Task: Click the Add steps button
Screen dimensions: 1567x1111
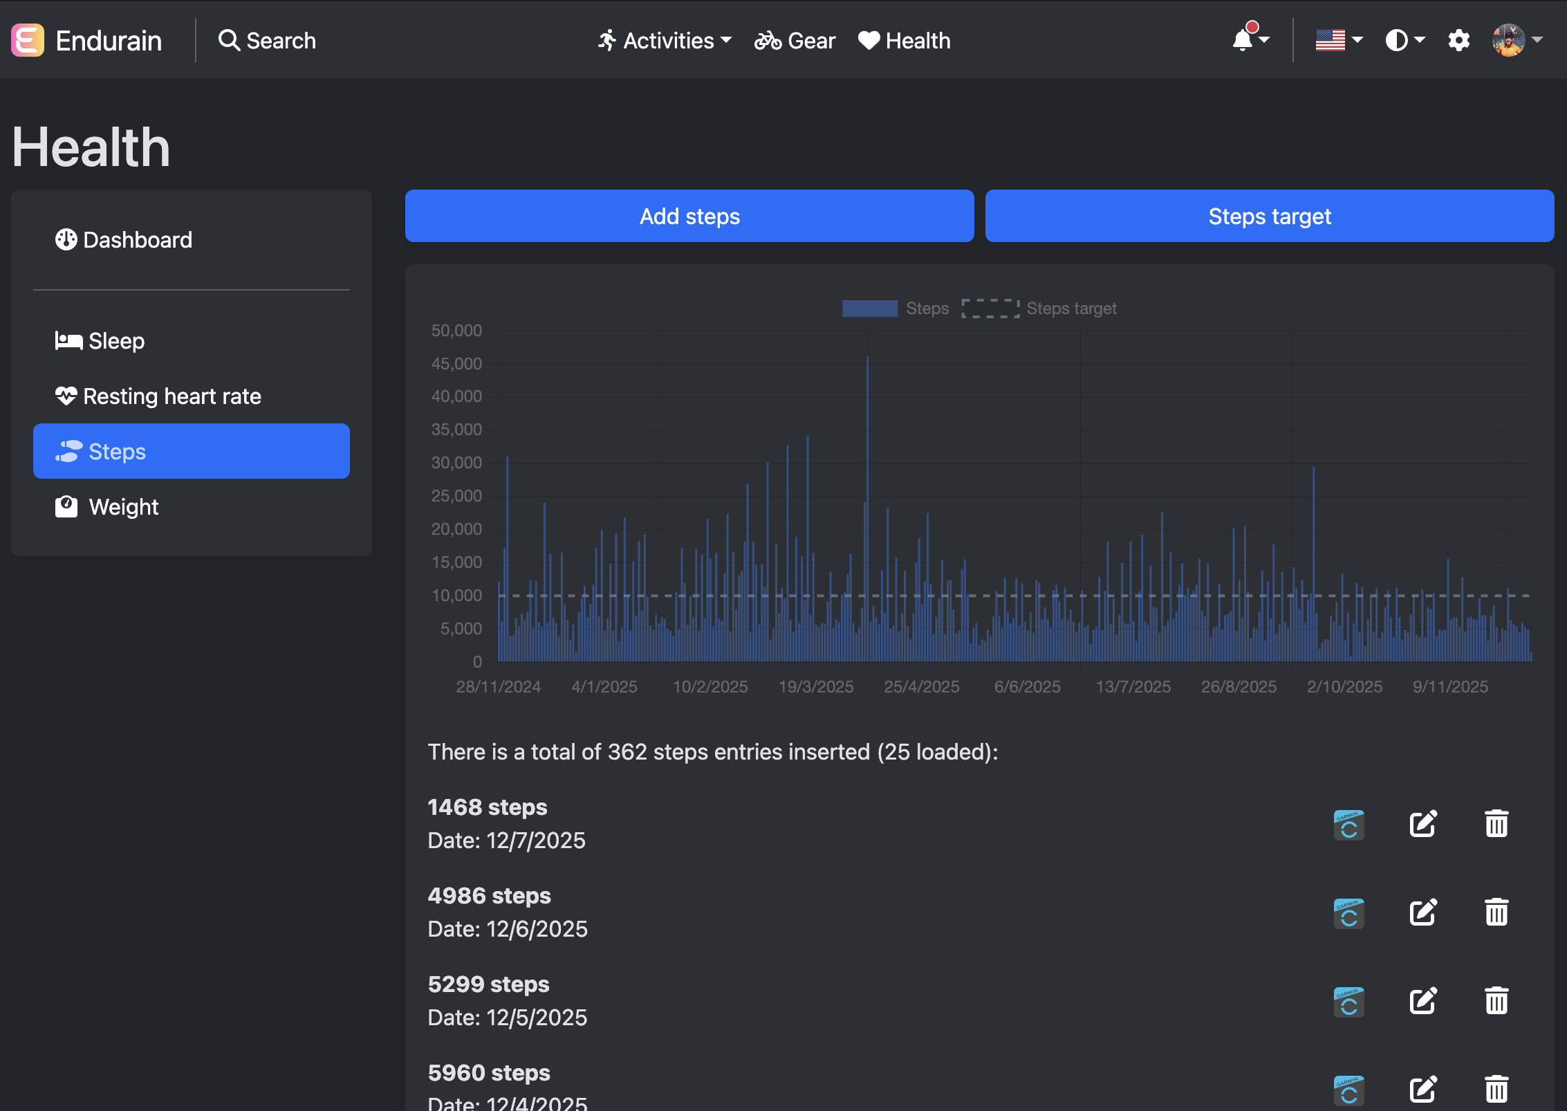Action: coord(689,216)
